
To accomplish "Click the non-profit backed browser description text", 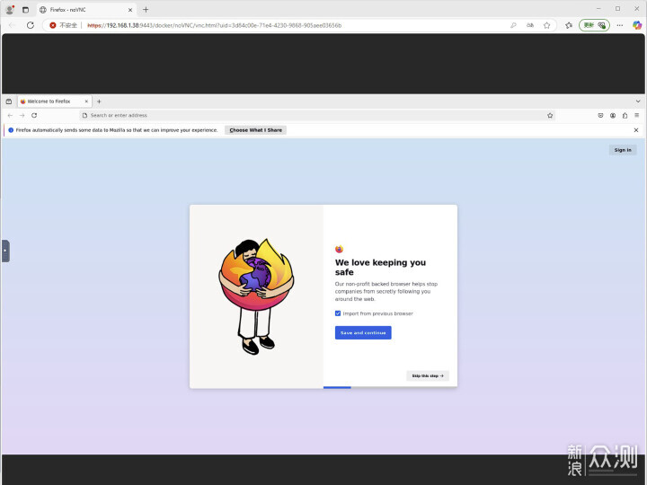I will click(386, 292).
